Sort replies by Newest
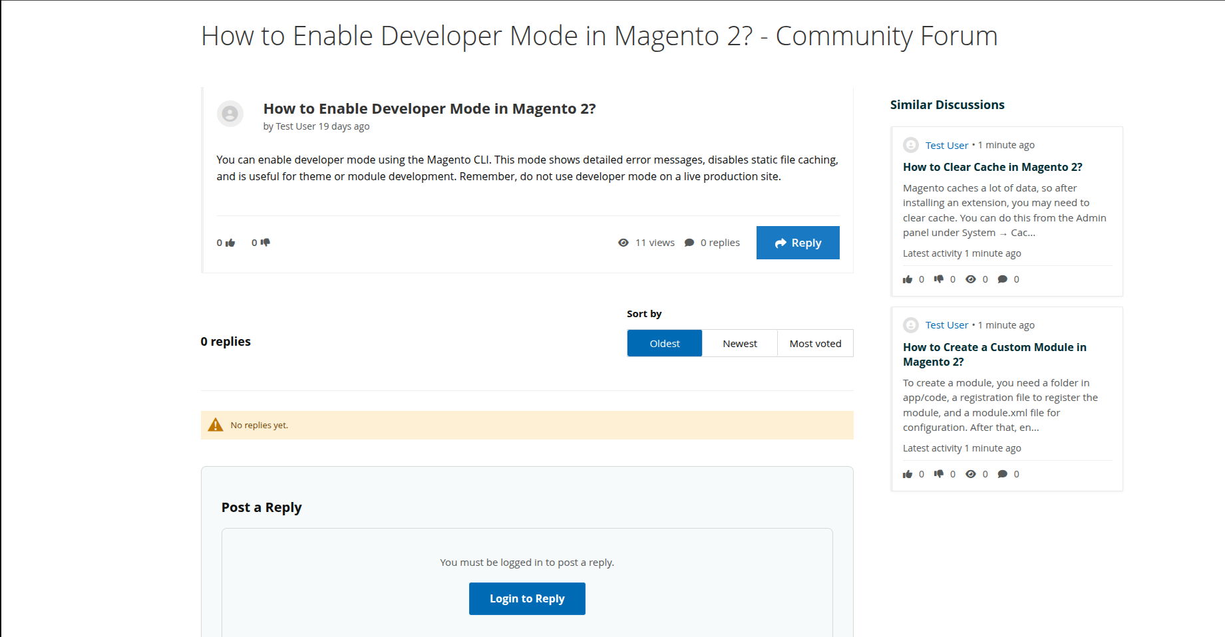This screenshot has width=1225, height=637. pos(739,343)
